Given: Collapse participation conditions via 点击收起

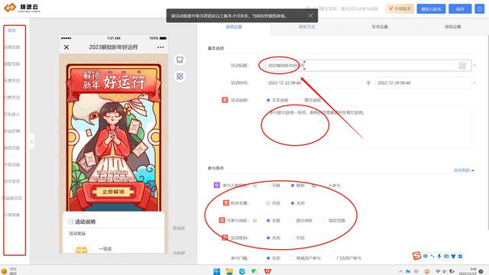Looking at the screenshot, I should [x=464, y=170].
